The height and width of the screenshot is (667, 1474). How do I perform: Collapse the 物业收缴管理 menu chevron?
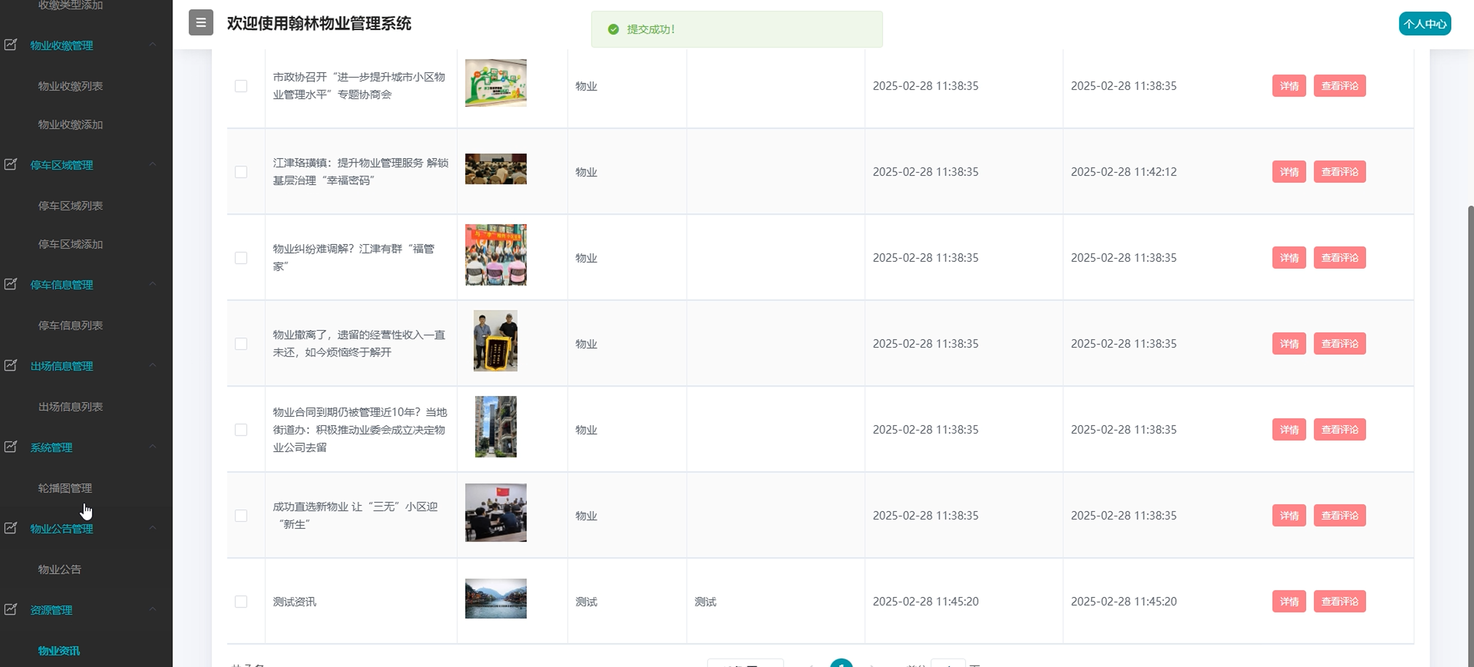[153, 45]
